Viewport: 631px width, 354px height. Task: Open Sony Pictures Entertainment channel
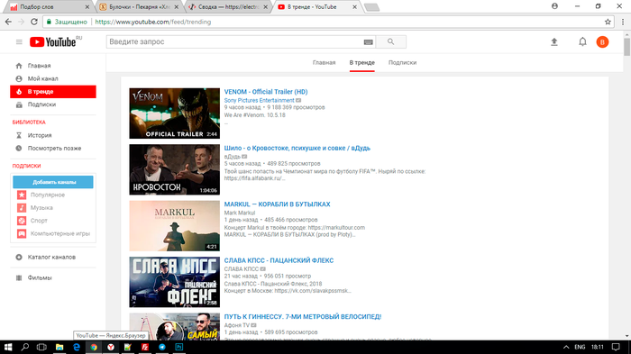click(x=260, y=100)
